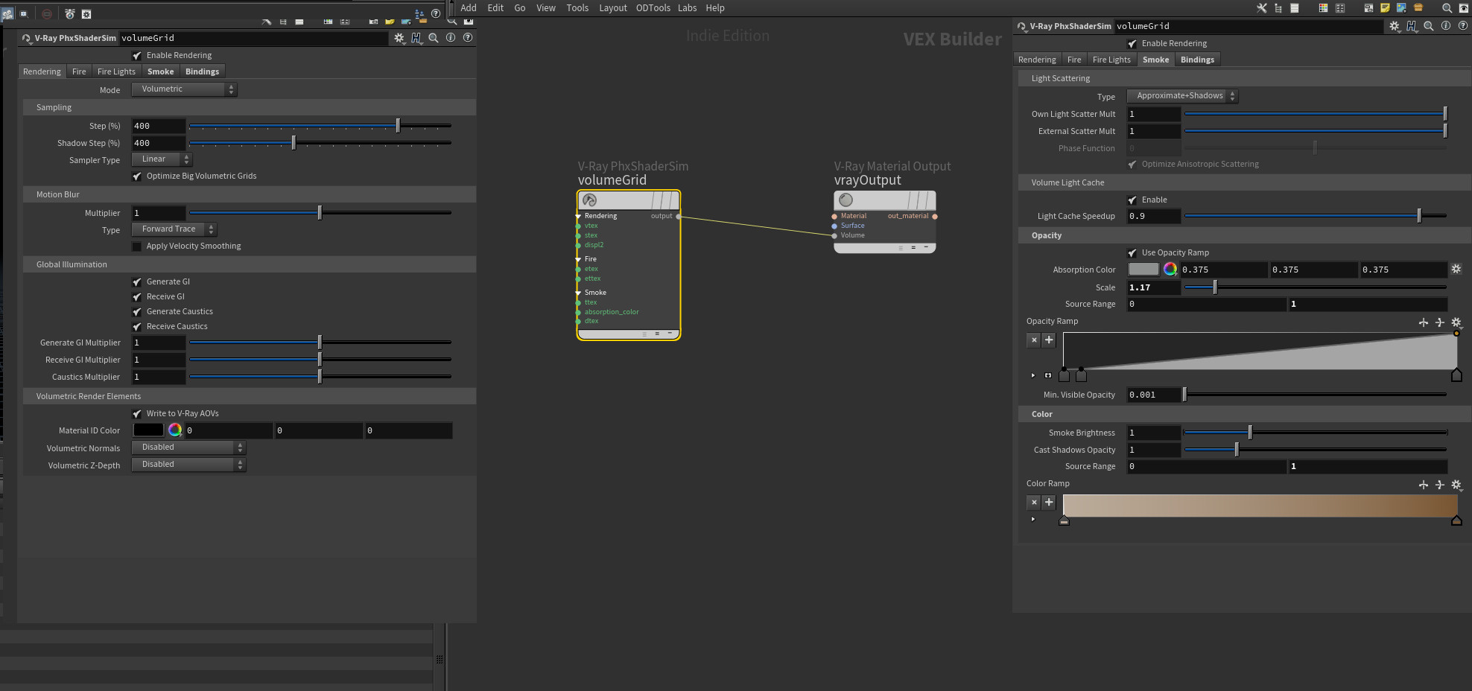This screenshot has width=1472, height=691.
Task: Open the ODTools menu
Action: tap(653, 8)
